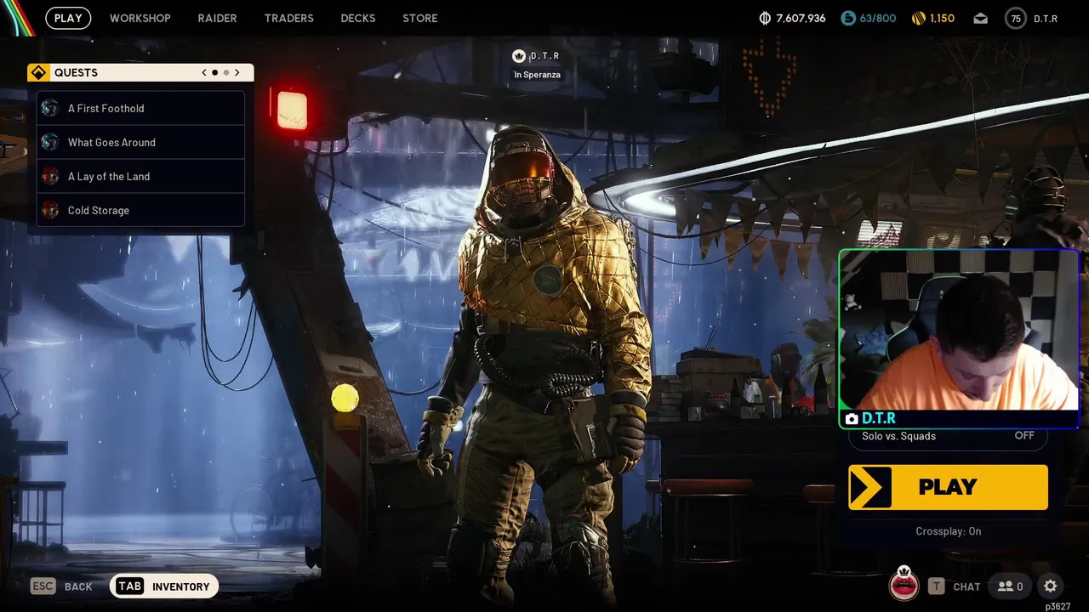
Task: Click the What Goes Around trader portrait icon
Action: click(x=50, y=142)
